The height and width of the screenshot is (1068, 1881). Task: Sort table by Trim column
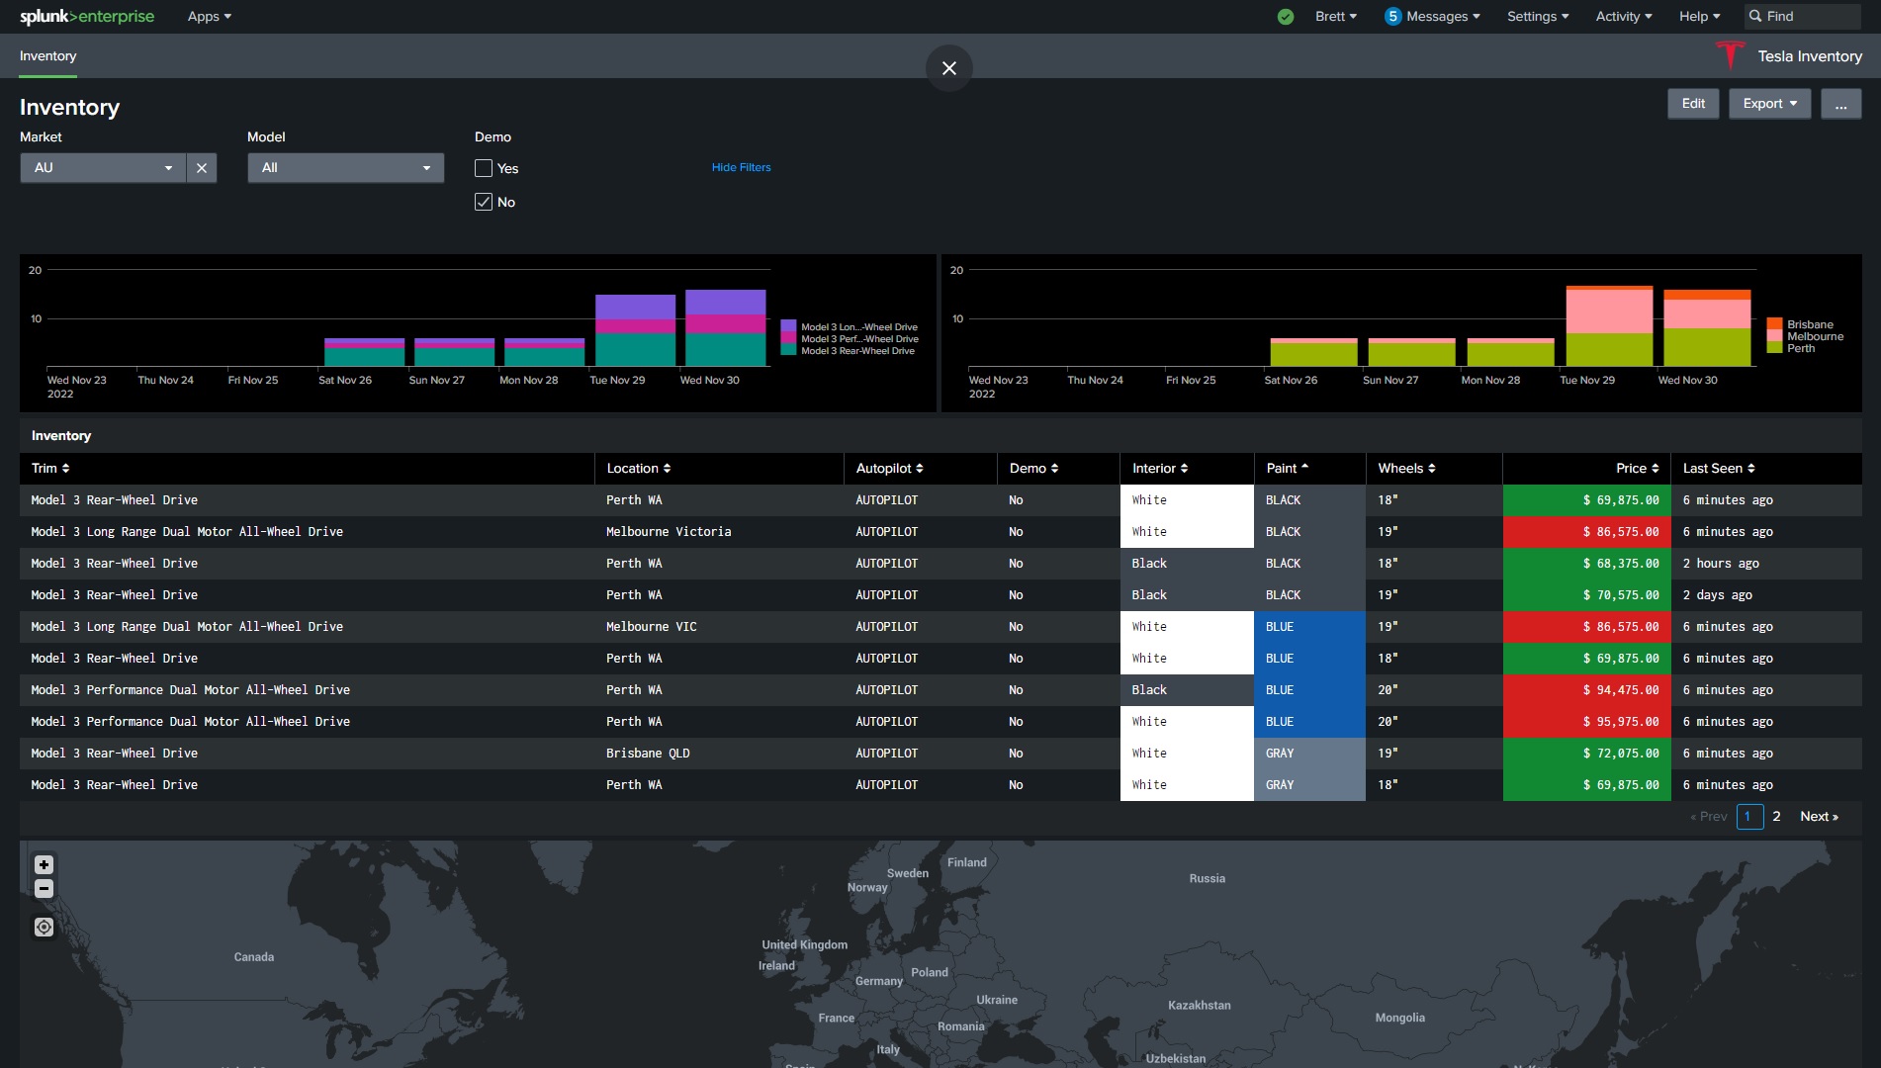(50, 469)
